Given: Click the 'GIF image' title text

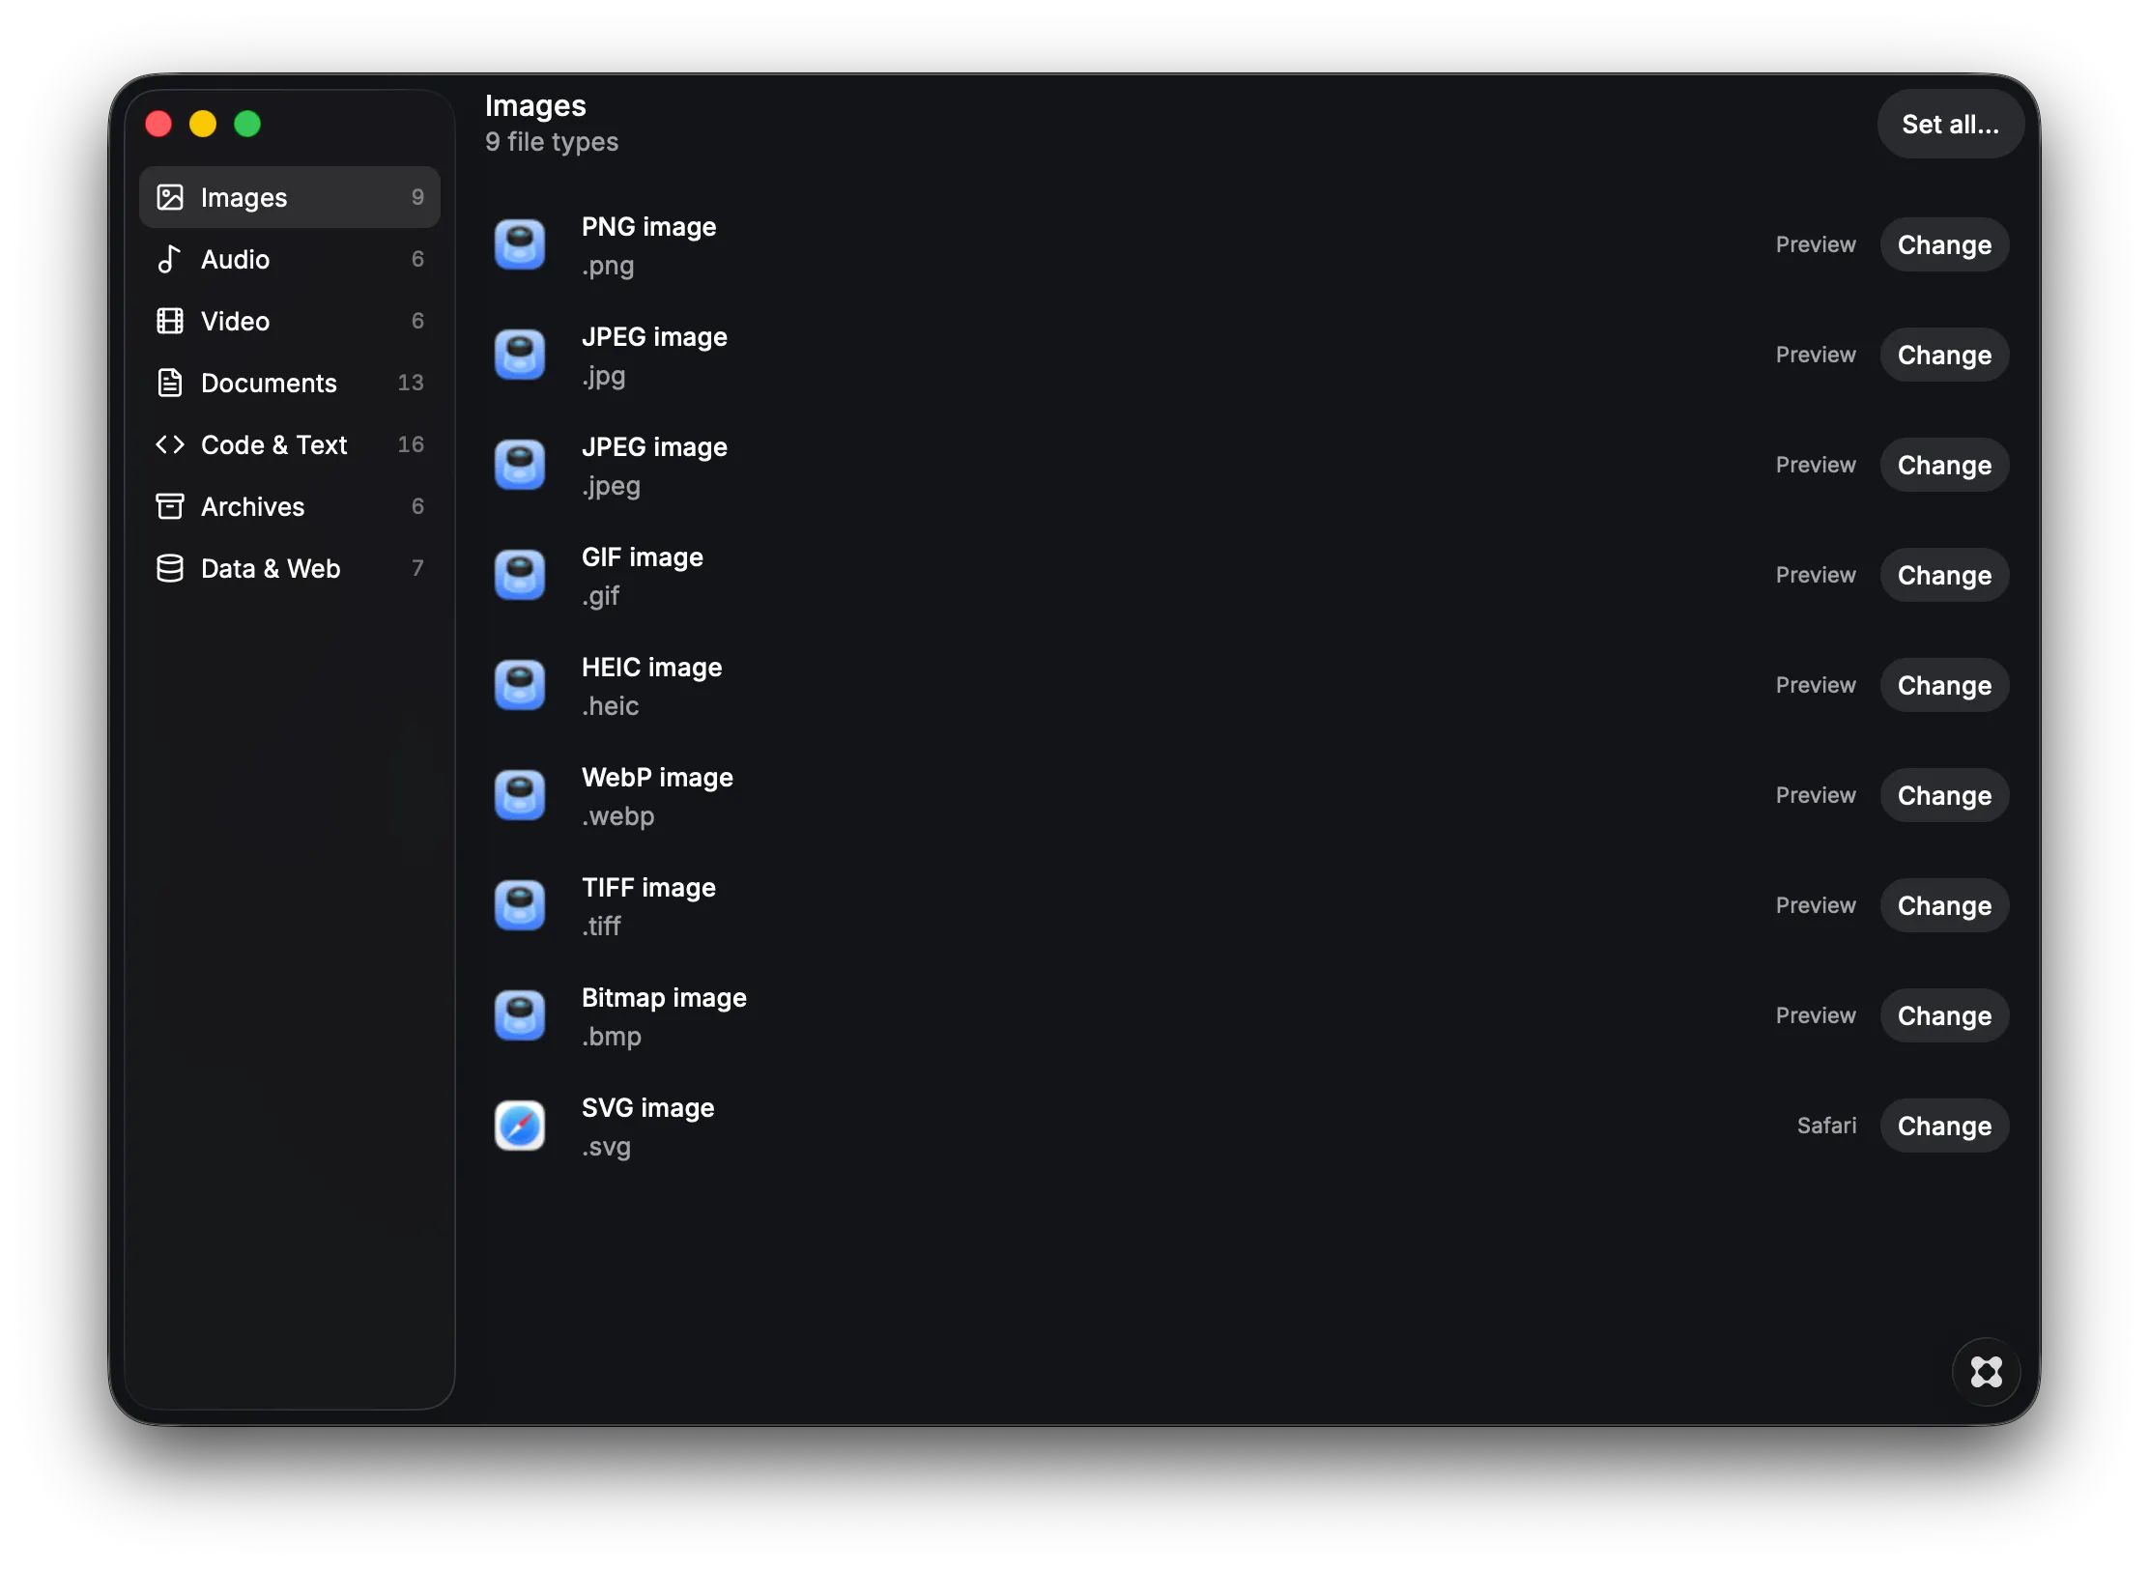Looking at the screenshot, I should 643,557.
